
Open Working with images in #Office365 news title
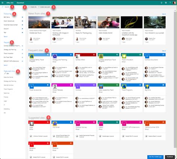pos(60,34)
